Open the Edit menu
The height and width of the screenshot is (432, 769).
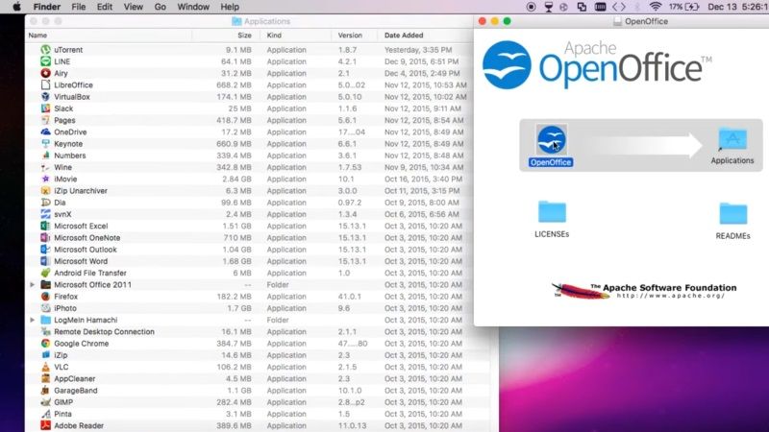(x=105, y=7)
